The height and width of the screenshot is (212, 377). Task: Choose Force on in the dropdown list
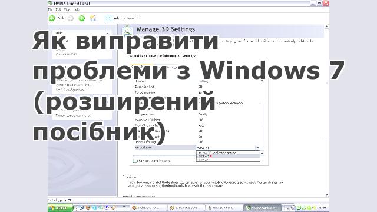tap(228, 160)
